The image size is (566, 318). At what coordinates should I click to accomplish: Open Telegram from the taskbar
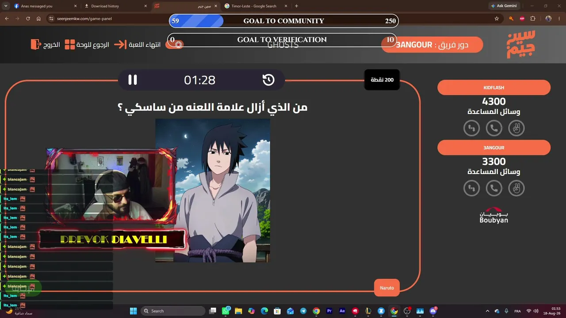click(303, 311)
